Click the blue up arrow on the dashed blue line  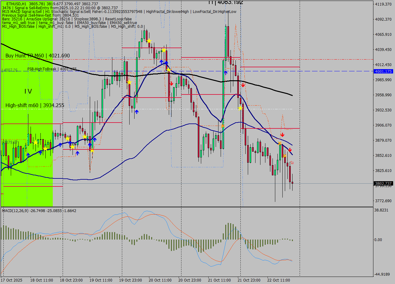point(226,73)
